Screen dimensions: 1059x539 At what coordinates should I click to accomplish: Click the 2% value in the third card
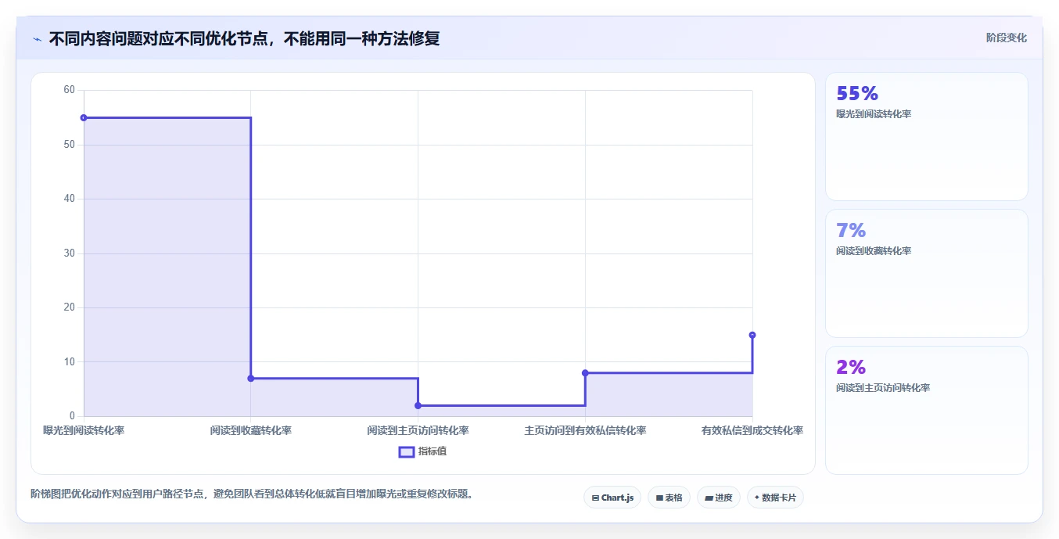[x=851, y=368]
